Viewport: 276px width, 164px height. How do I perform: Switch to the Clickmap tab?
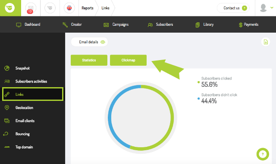pyautogui.click(x=129, y=60)
